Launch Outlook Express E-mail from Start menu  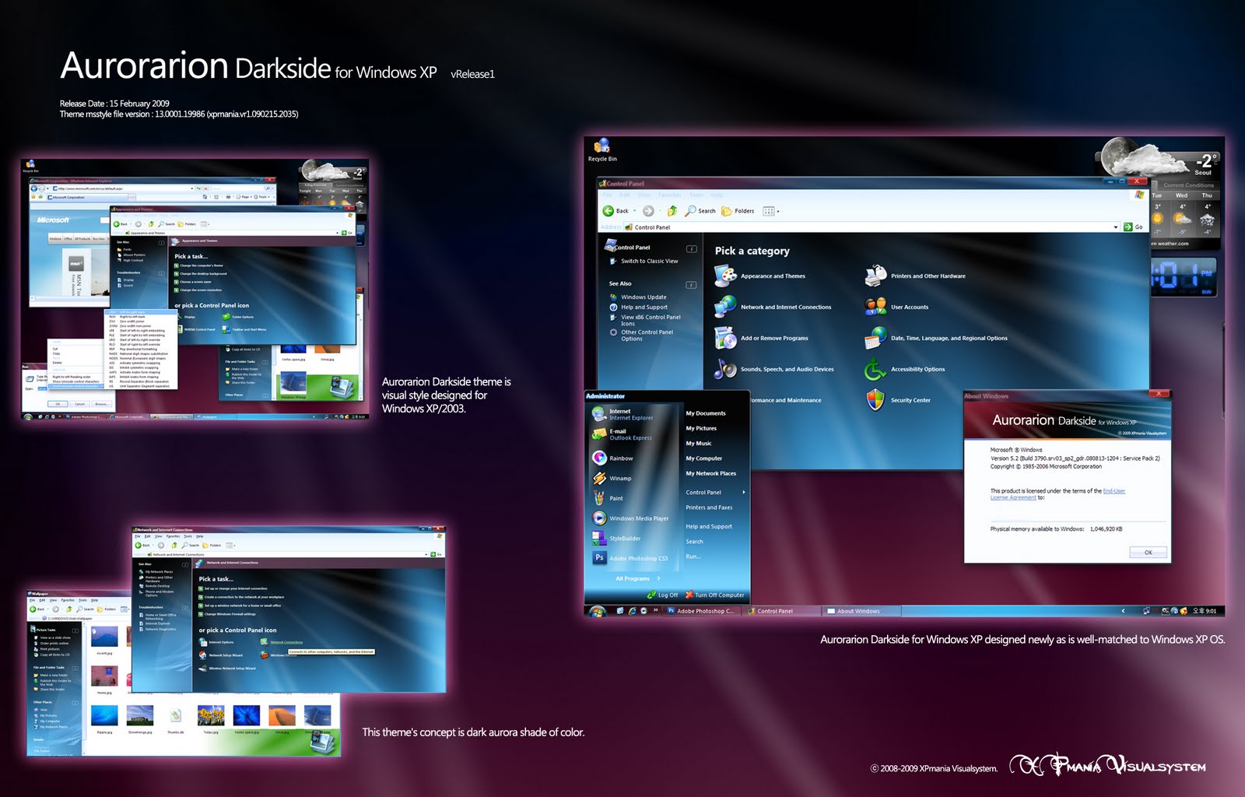632,434
